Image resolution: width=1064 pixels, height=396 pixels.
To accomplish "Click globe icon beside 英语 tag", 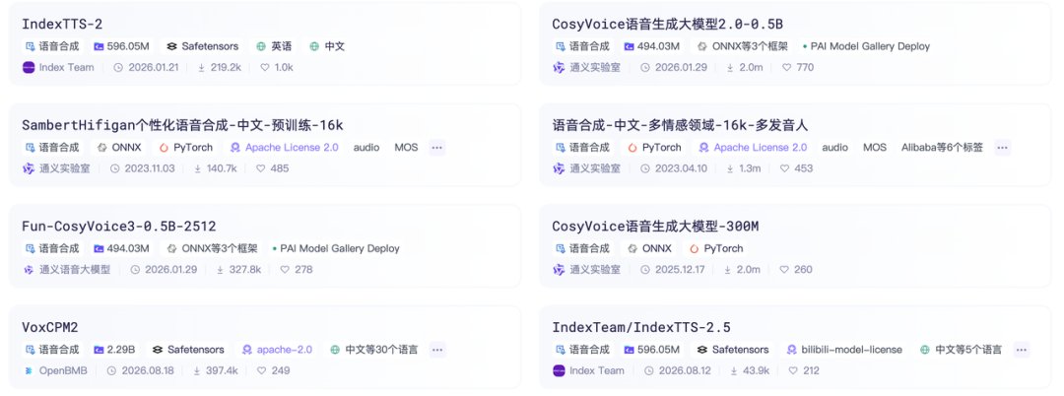I will click(261, 46).
